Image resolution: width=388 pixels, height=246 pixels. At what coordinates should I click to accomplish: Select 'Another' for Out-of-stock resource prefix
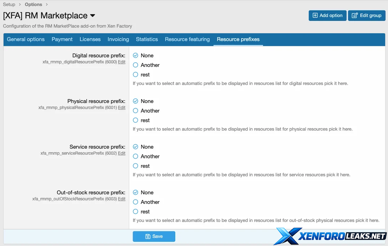point(136,202)
